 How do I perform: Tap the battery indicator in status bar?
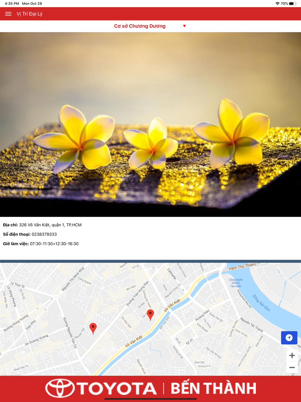click(293, 4)
